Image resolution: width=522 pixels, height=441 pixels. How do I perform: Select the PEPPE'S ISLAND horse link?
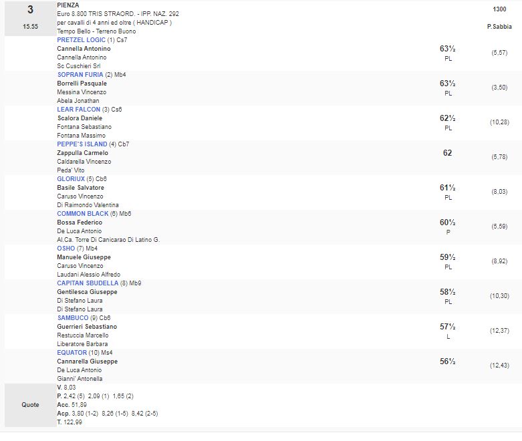tap(82, 144)
